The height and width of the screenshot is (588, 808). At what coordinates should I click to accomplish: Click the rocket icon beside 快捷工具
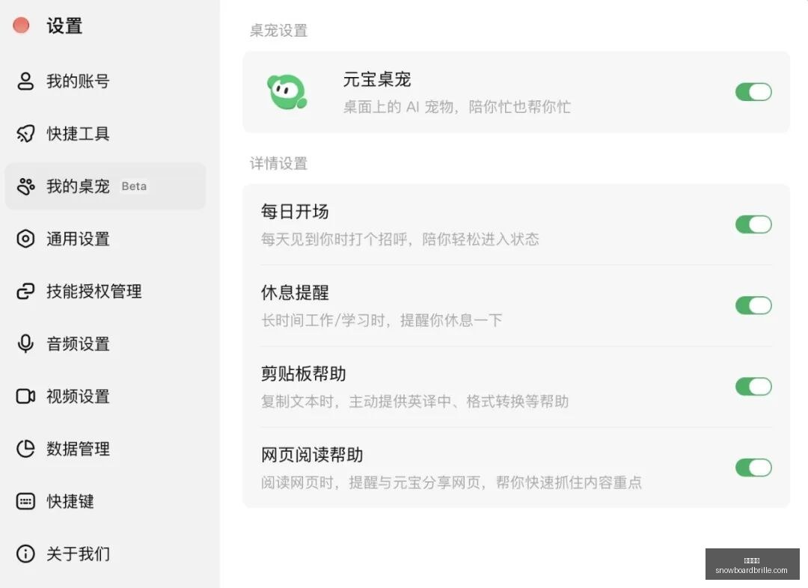pyautogui.click(x=25, y=133)
